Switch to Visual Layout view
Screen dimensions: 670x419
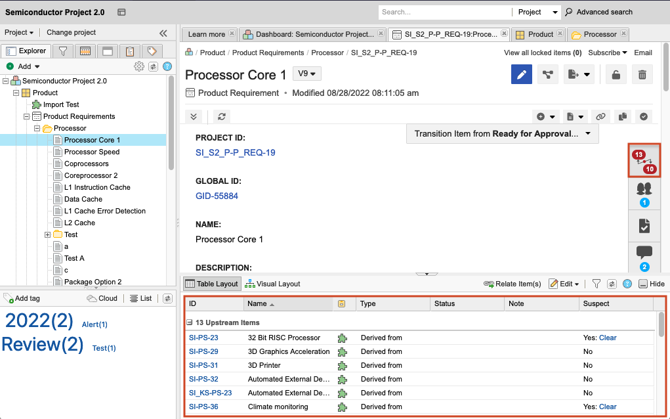click(x=272, y=284)
